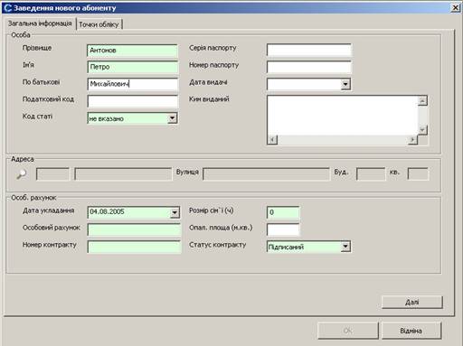
Task: Click the Серія паспорту text field
Action: (x=309, y=50)
